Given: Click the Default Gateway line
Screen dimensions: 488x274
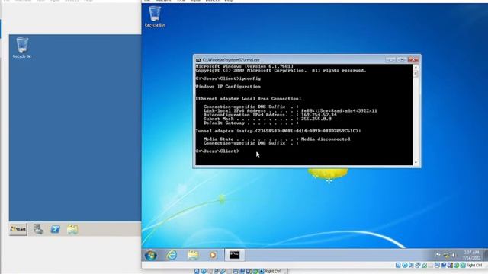Looking at the screenshot, I should 251,123.
